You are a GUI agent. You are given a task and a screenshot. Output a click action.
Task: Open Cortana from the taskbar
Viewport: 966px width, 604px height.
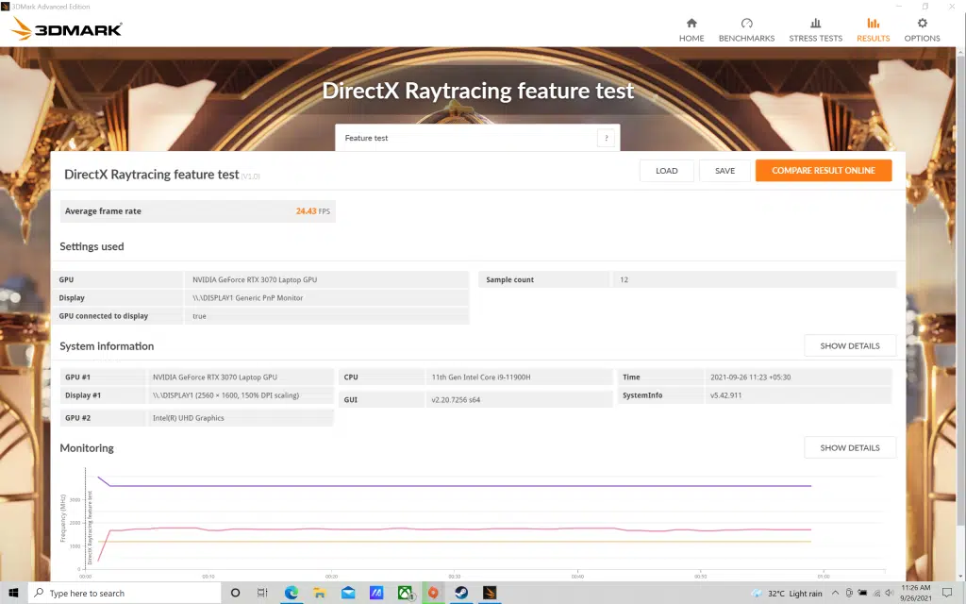pos(235,593)
